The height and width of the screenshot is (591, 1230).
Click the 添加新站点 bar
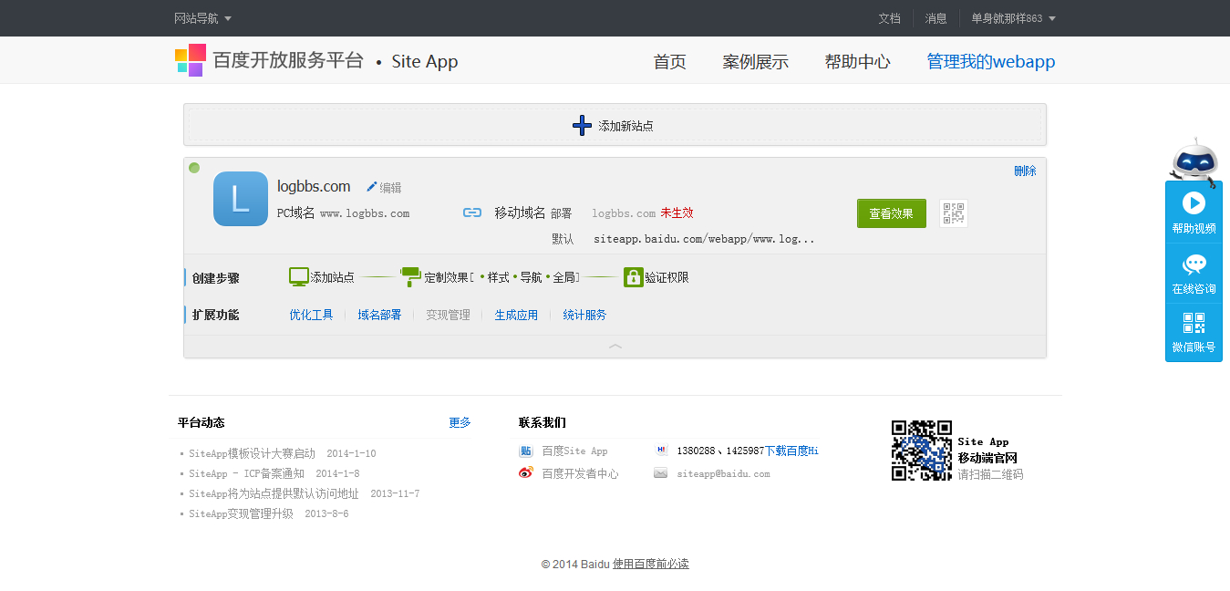click(615, 125)
